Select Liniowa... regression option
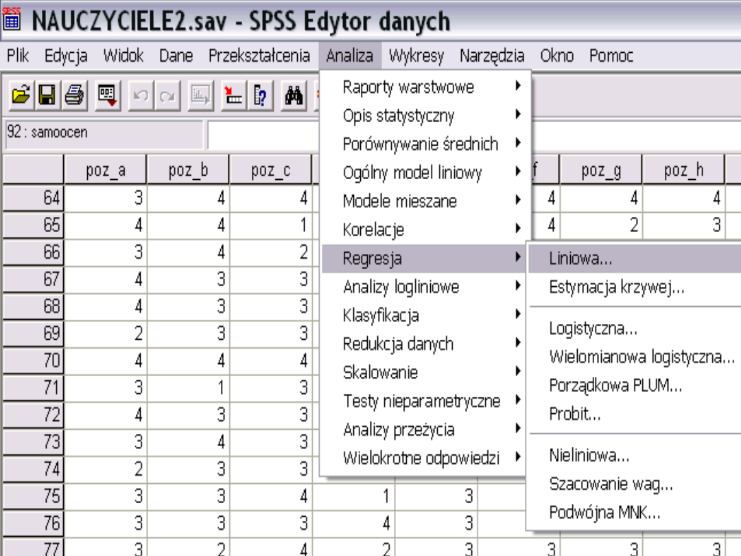The width and height of the screenshot is (741, 556). [581, 259]
